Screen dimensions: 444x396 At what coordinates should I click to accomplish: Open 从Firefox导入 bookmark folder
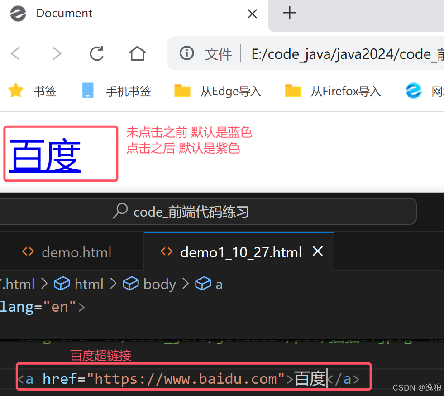pos(333,91)
